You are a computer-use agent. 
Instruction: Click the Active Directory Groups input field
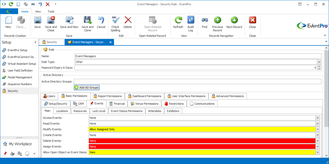[197, 81]
